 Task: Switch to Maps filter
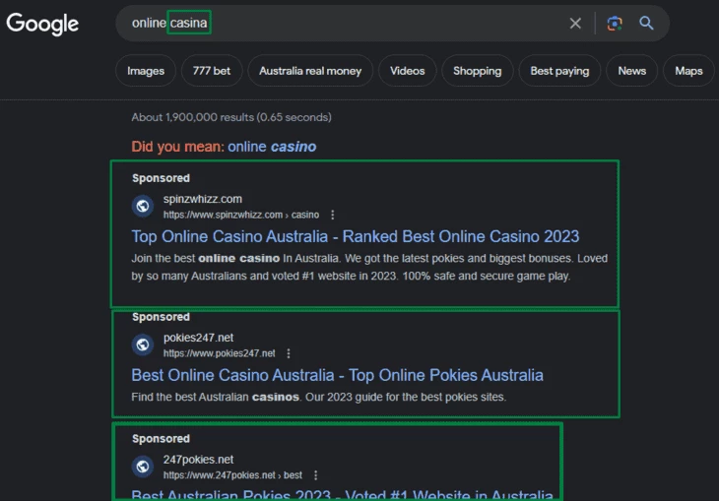point(688,71)
